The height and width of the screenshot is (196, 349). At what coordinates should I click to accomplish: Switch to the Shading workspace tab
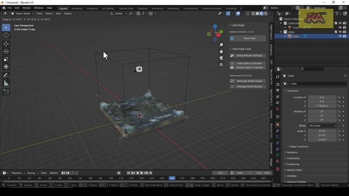tap(142, 9)
